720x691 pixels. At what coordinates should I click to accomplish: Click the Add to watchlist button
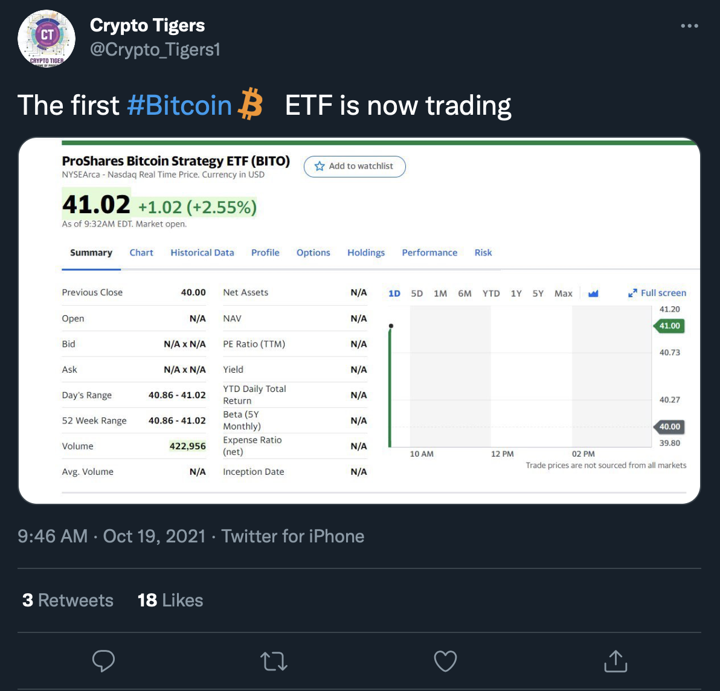point(355,166)
